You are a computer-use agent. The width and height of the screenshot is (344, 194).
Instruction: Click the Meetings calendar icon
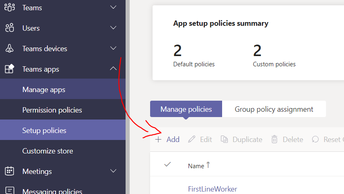9,171
